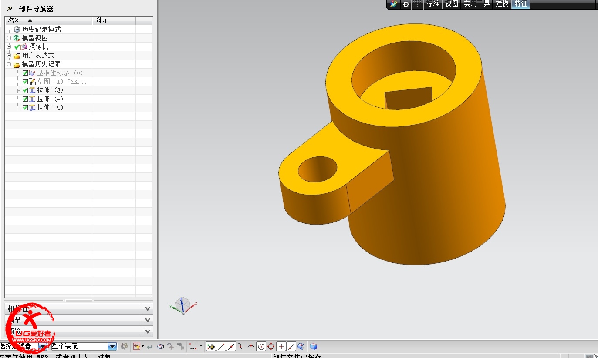598x358 pixels.
Task: Click the 用户表达式 folder icon
Action: point(17,56)
